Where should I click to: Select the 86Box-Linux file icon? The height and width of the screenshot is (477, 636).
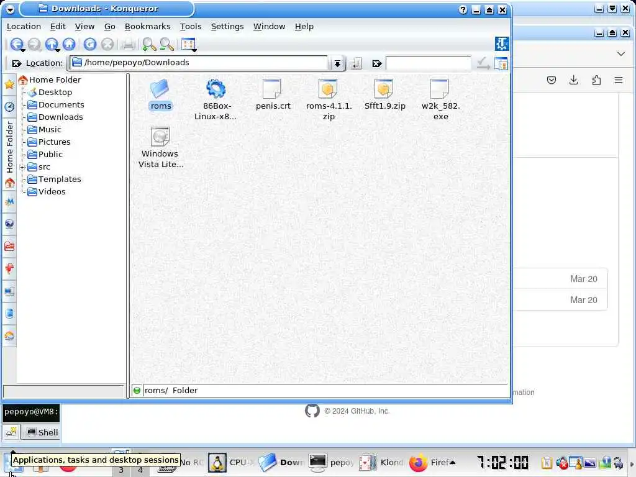[216, 99]
